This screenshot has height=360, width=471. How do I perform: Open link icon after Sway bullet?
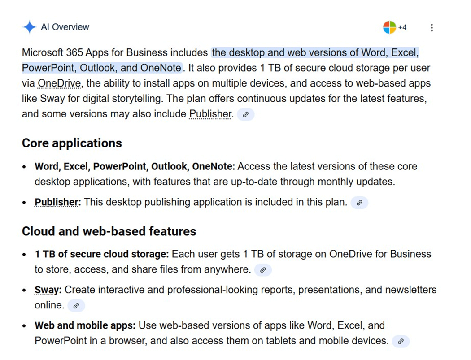tap(76, 306)
